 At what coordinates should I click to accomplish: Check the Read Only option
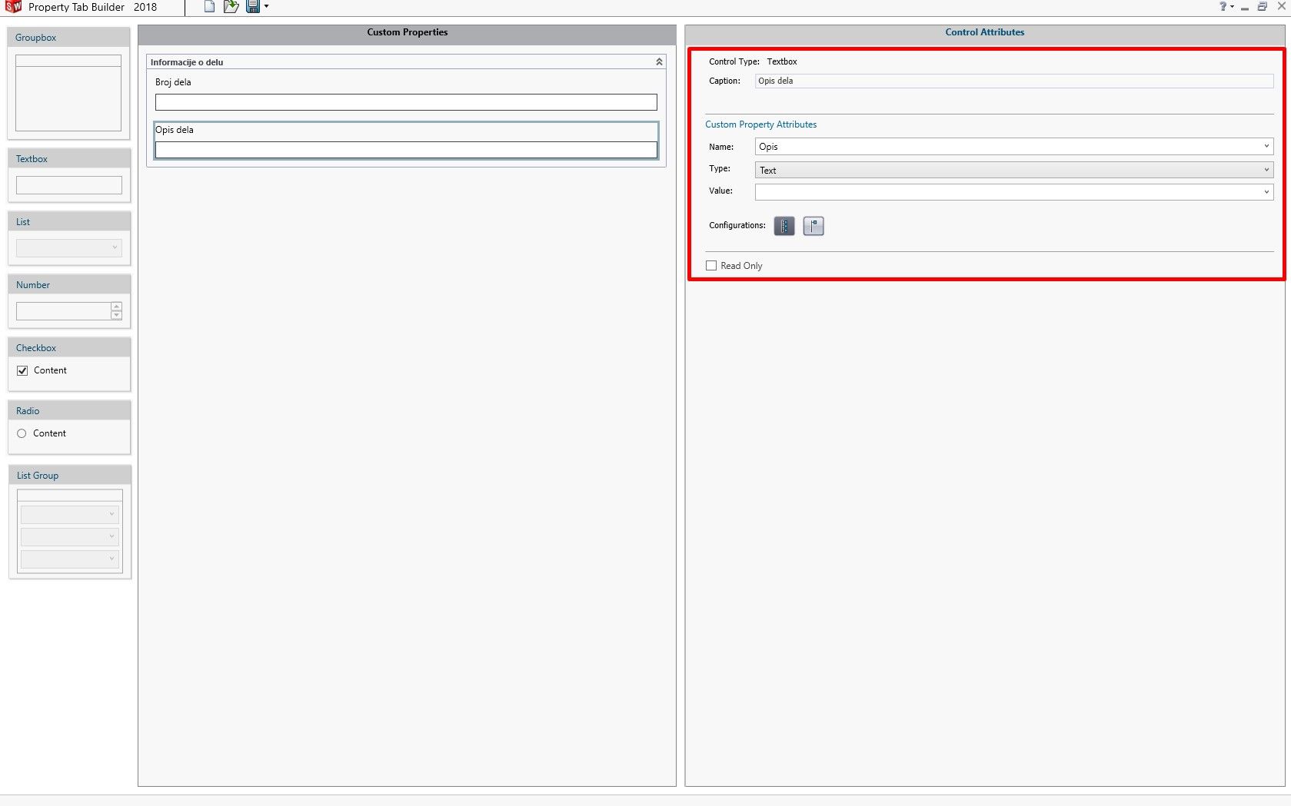(x=711, y=265)
